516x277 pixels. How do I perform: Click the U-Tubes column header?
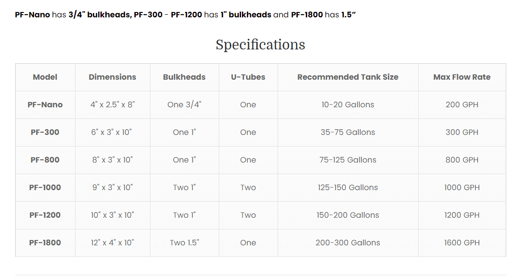tap(248, 77)
